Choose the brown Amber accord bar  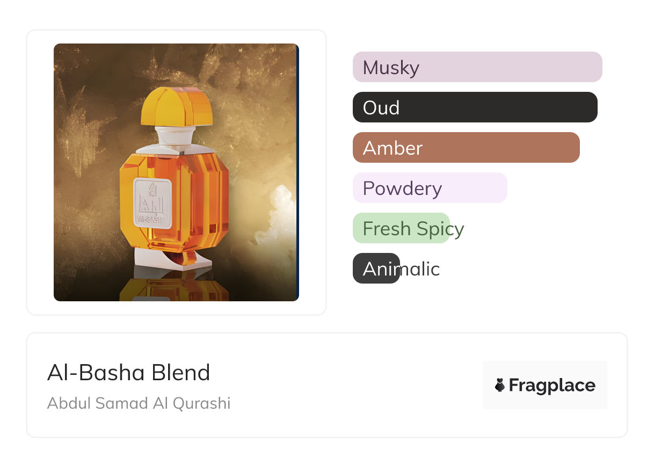[x=466, y=148]
